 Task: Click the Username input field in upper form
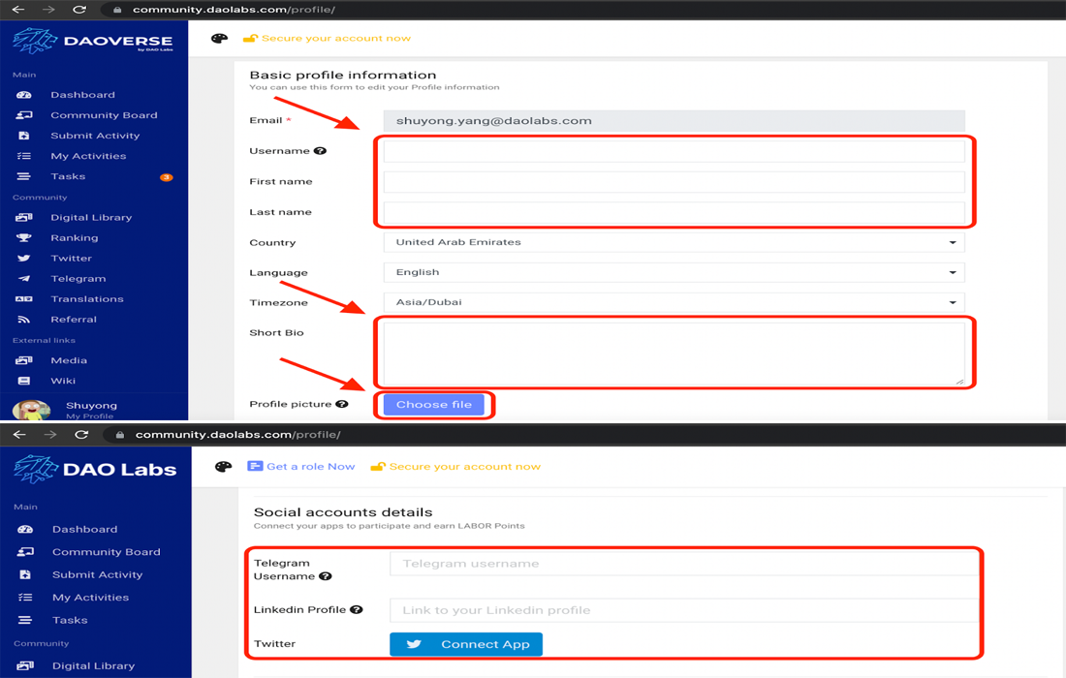674,151
